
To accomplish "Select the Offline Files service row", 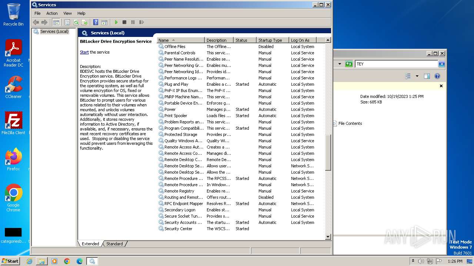I will tap(241, 47).
